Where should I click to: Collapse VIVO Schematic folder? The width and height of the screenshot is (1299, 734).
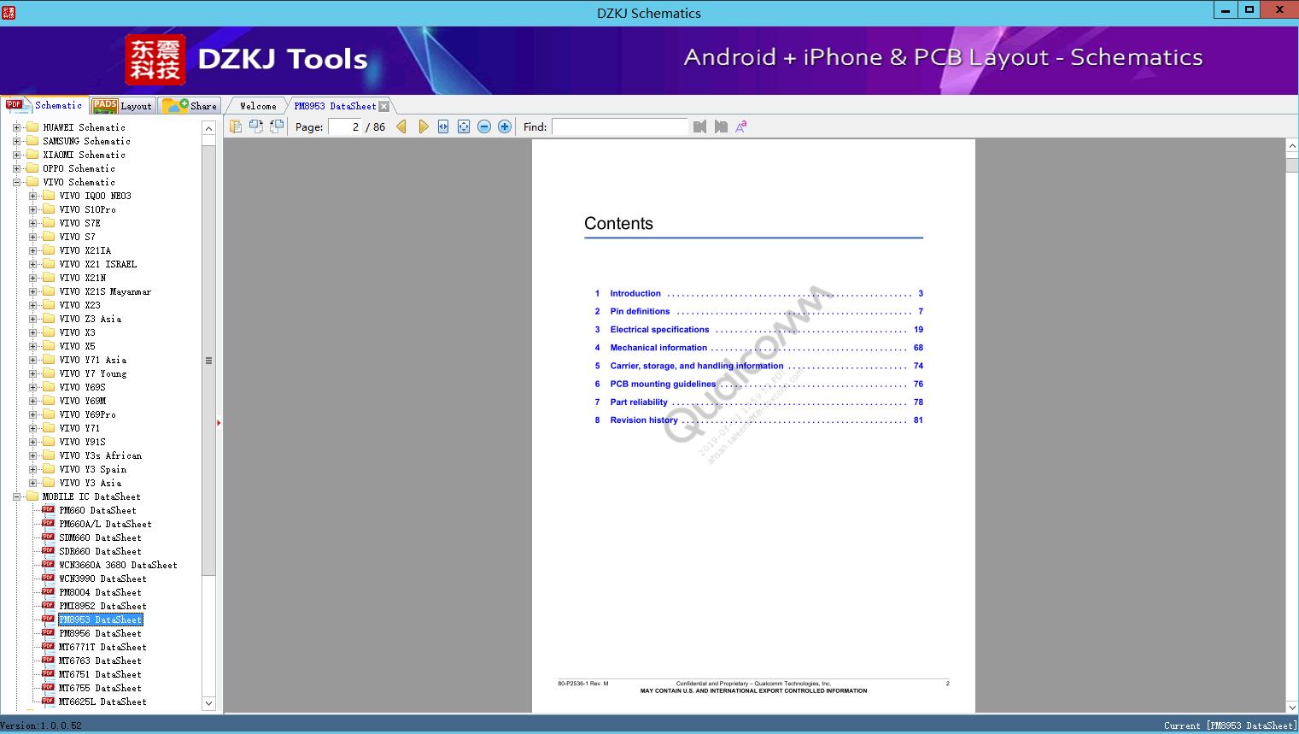(16, 182)
